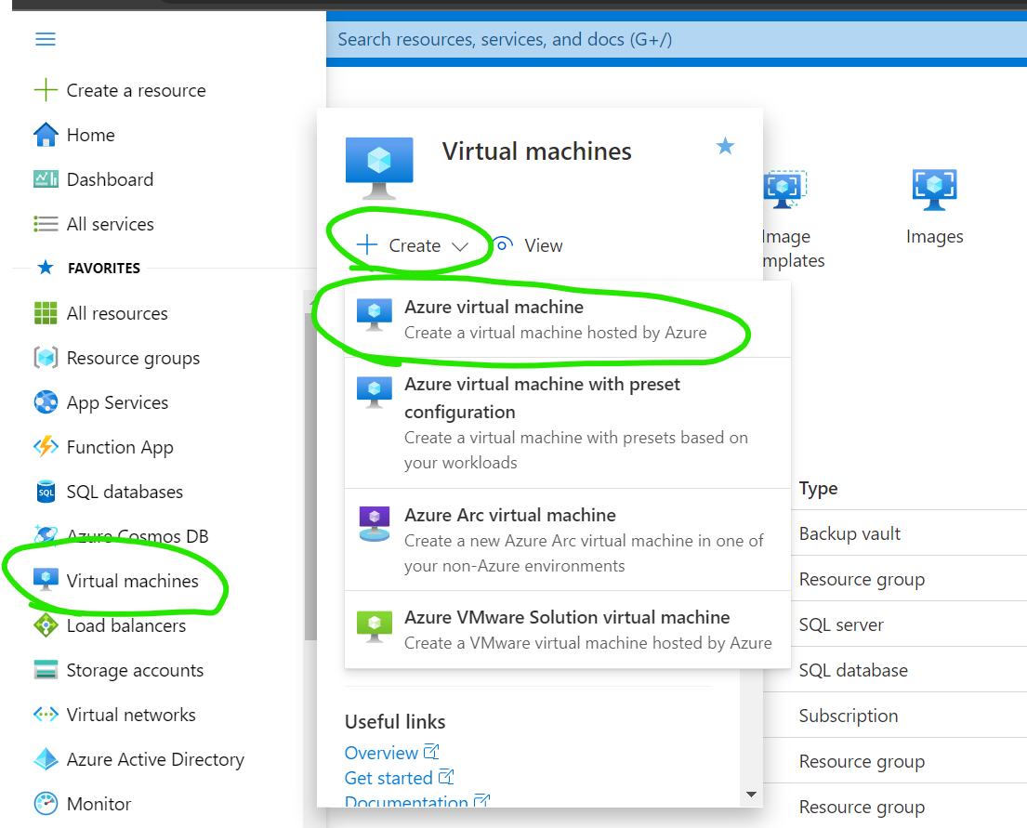The image size is (1027, 828).
Task: Click the hamburger menu icon
Action: click(x=45, y=39)
